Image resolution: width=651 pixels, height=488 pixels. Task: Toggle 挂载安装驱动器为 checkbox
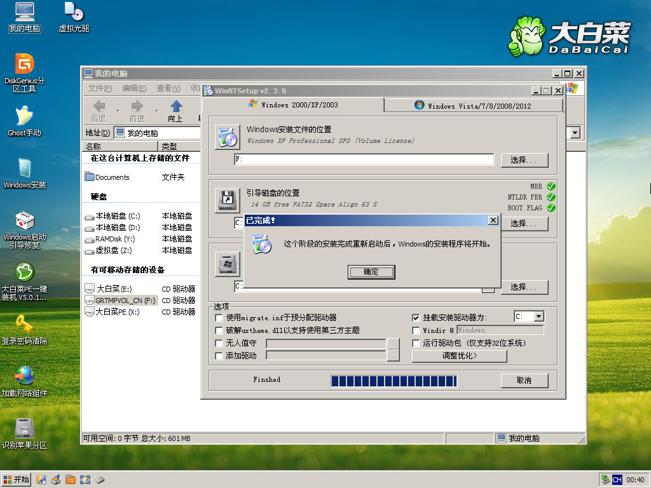[x=416, y=318]
